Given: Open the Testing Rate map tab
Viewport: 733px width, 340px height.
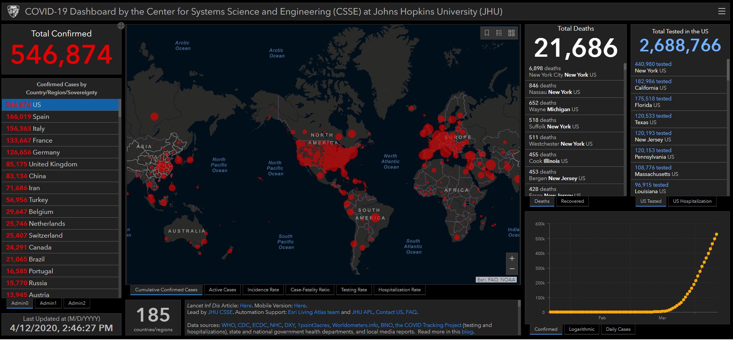Looking at the screenshot, I should point(354,290).
